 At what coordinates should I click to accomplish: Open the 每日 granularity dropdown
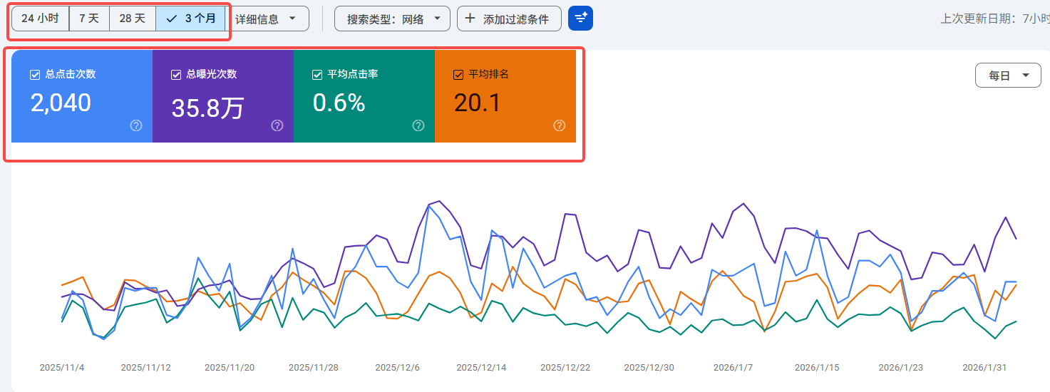click(1007, 76)
